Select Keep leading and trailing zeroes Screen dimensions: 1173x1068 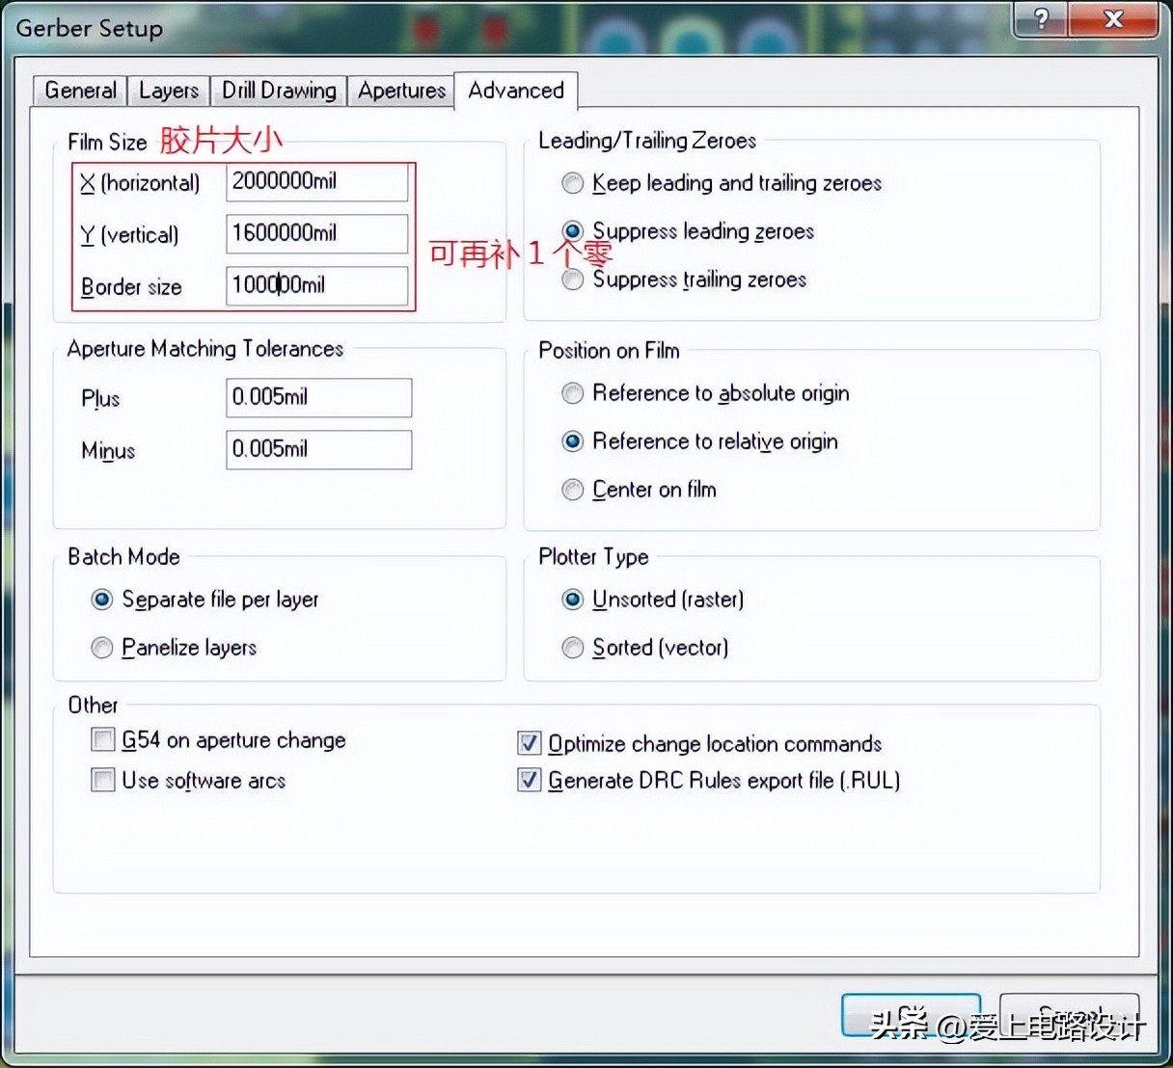[x=572, y=182]
